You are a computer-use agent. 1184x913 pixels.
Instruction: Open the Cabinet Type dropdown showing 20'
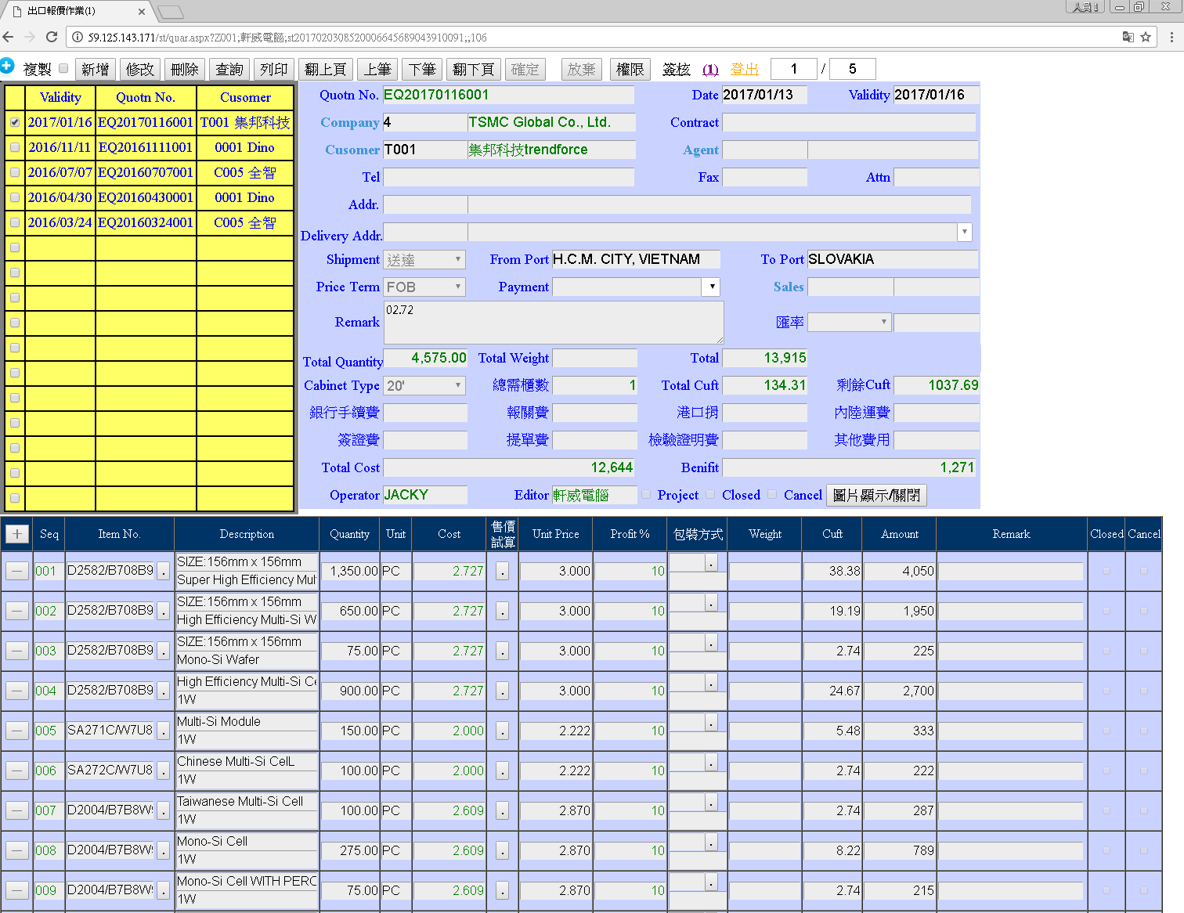[424, 385]
